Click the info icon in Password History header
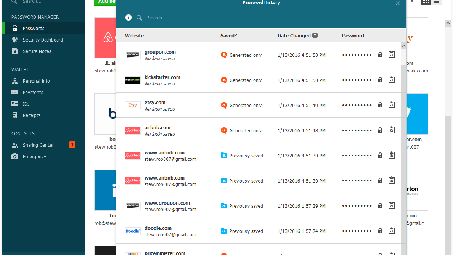Screen dimensions: 453x255 pyautogui.click(x=129, y=18)
